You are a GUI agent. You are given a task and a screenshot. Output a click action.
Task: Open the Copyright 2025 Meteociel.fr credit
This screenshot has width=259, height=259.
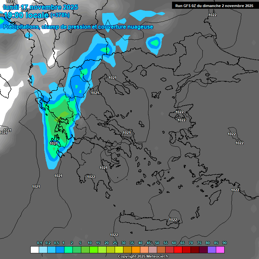(143, 257)
